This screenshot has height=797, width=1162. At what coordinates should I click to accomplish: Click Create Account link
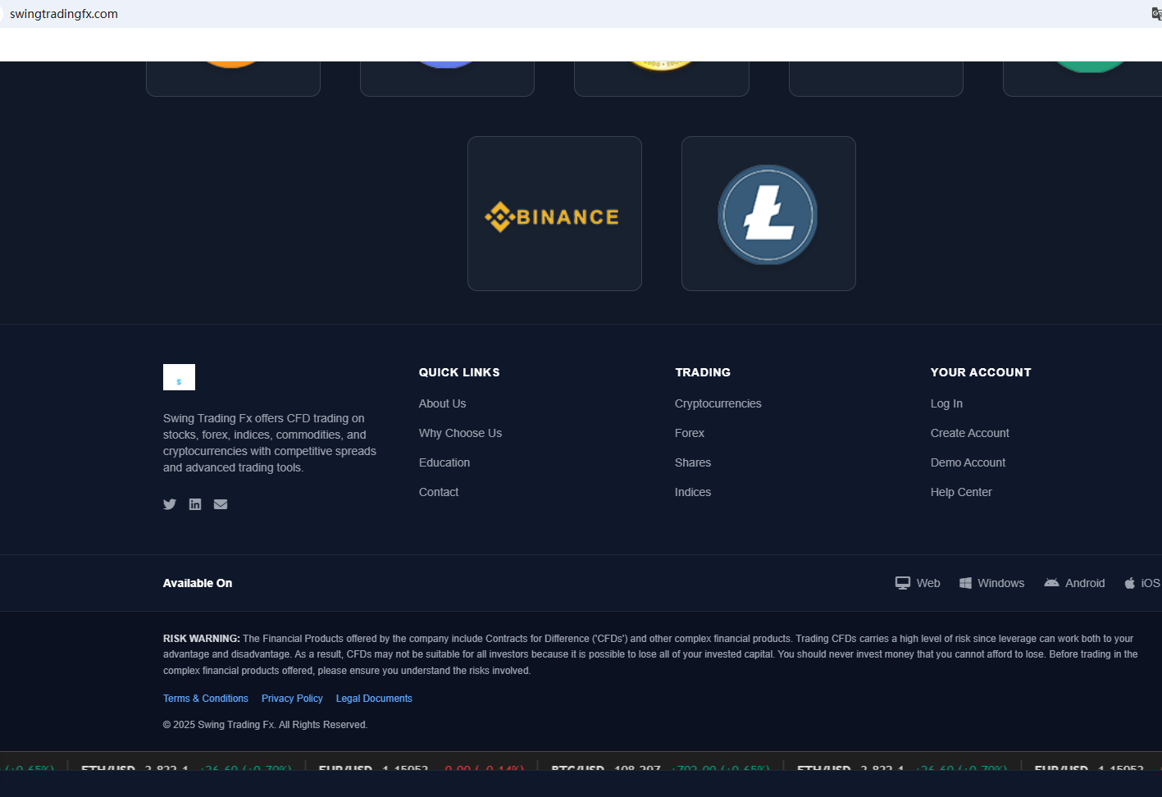970,433
